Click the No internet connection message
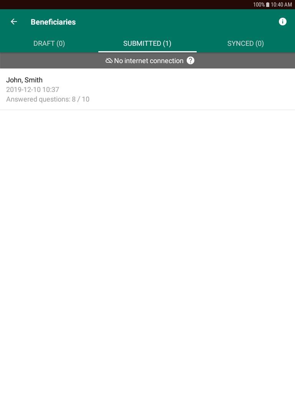The width and height of the screenshot is (295, 394). pos(149,61)
